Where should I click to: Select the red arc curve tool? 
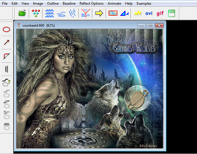pos(6,56)
